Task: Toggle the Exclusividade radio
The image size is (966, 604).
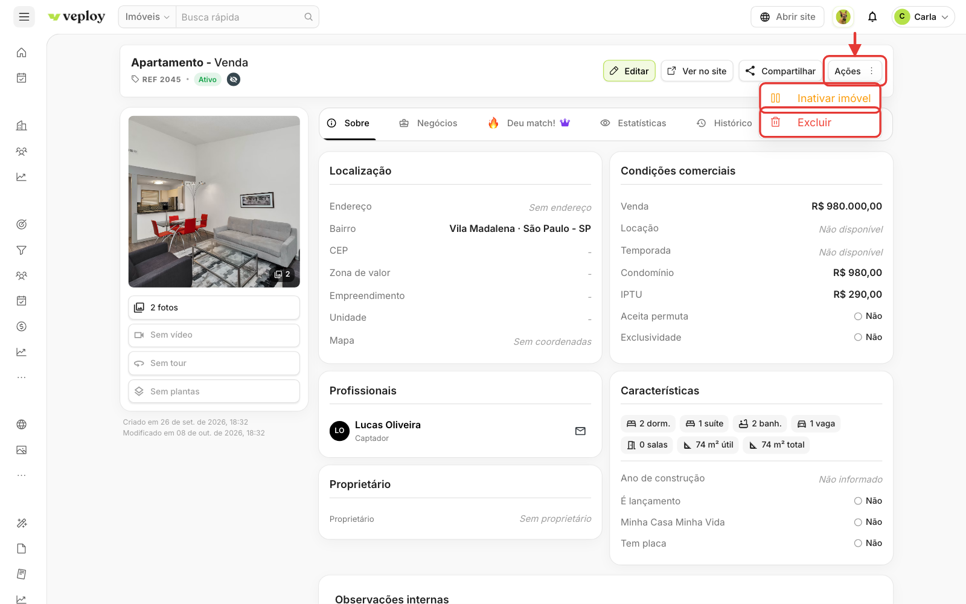Action: coord(858,338)
